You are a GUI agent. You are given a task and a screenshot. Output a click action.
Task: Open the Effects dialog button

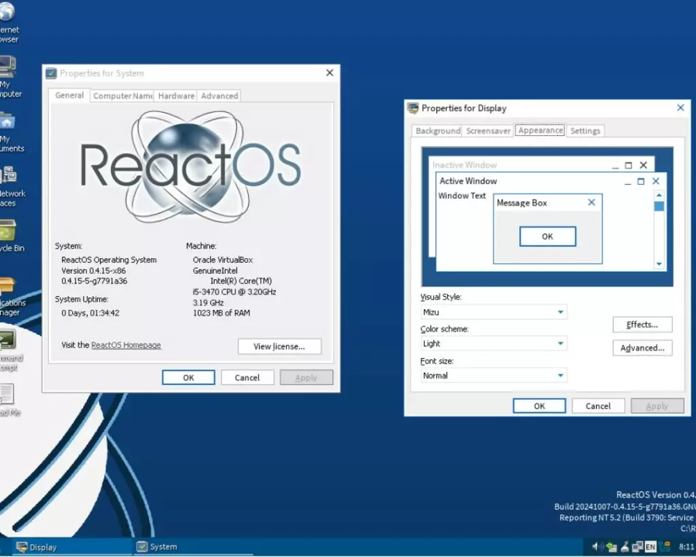click(642, 325)
